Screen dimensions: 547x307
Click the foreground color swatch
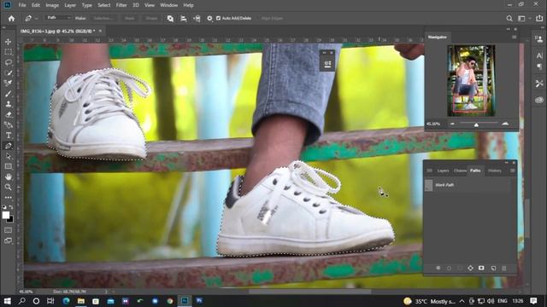point(6,215)
